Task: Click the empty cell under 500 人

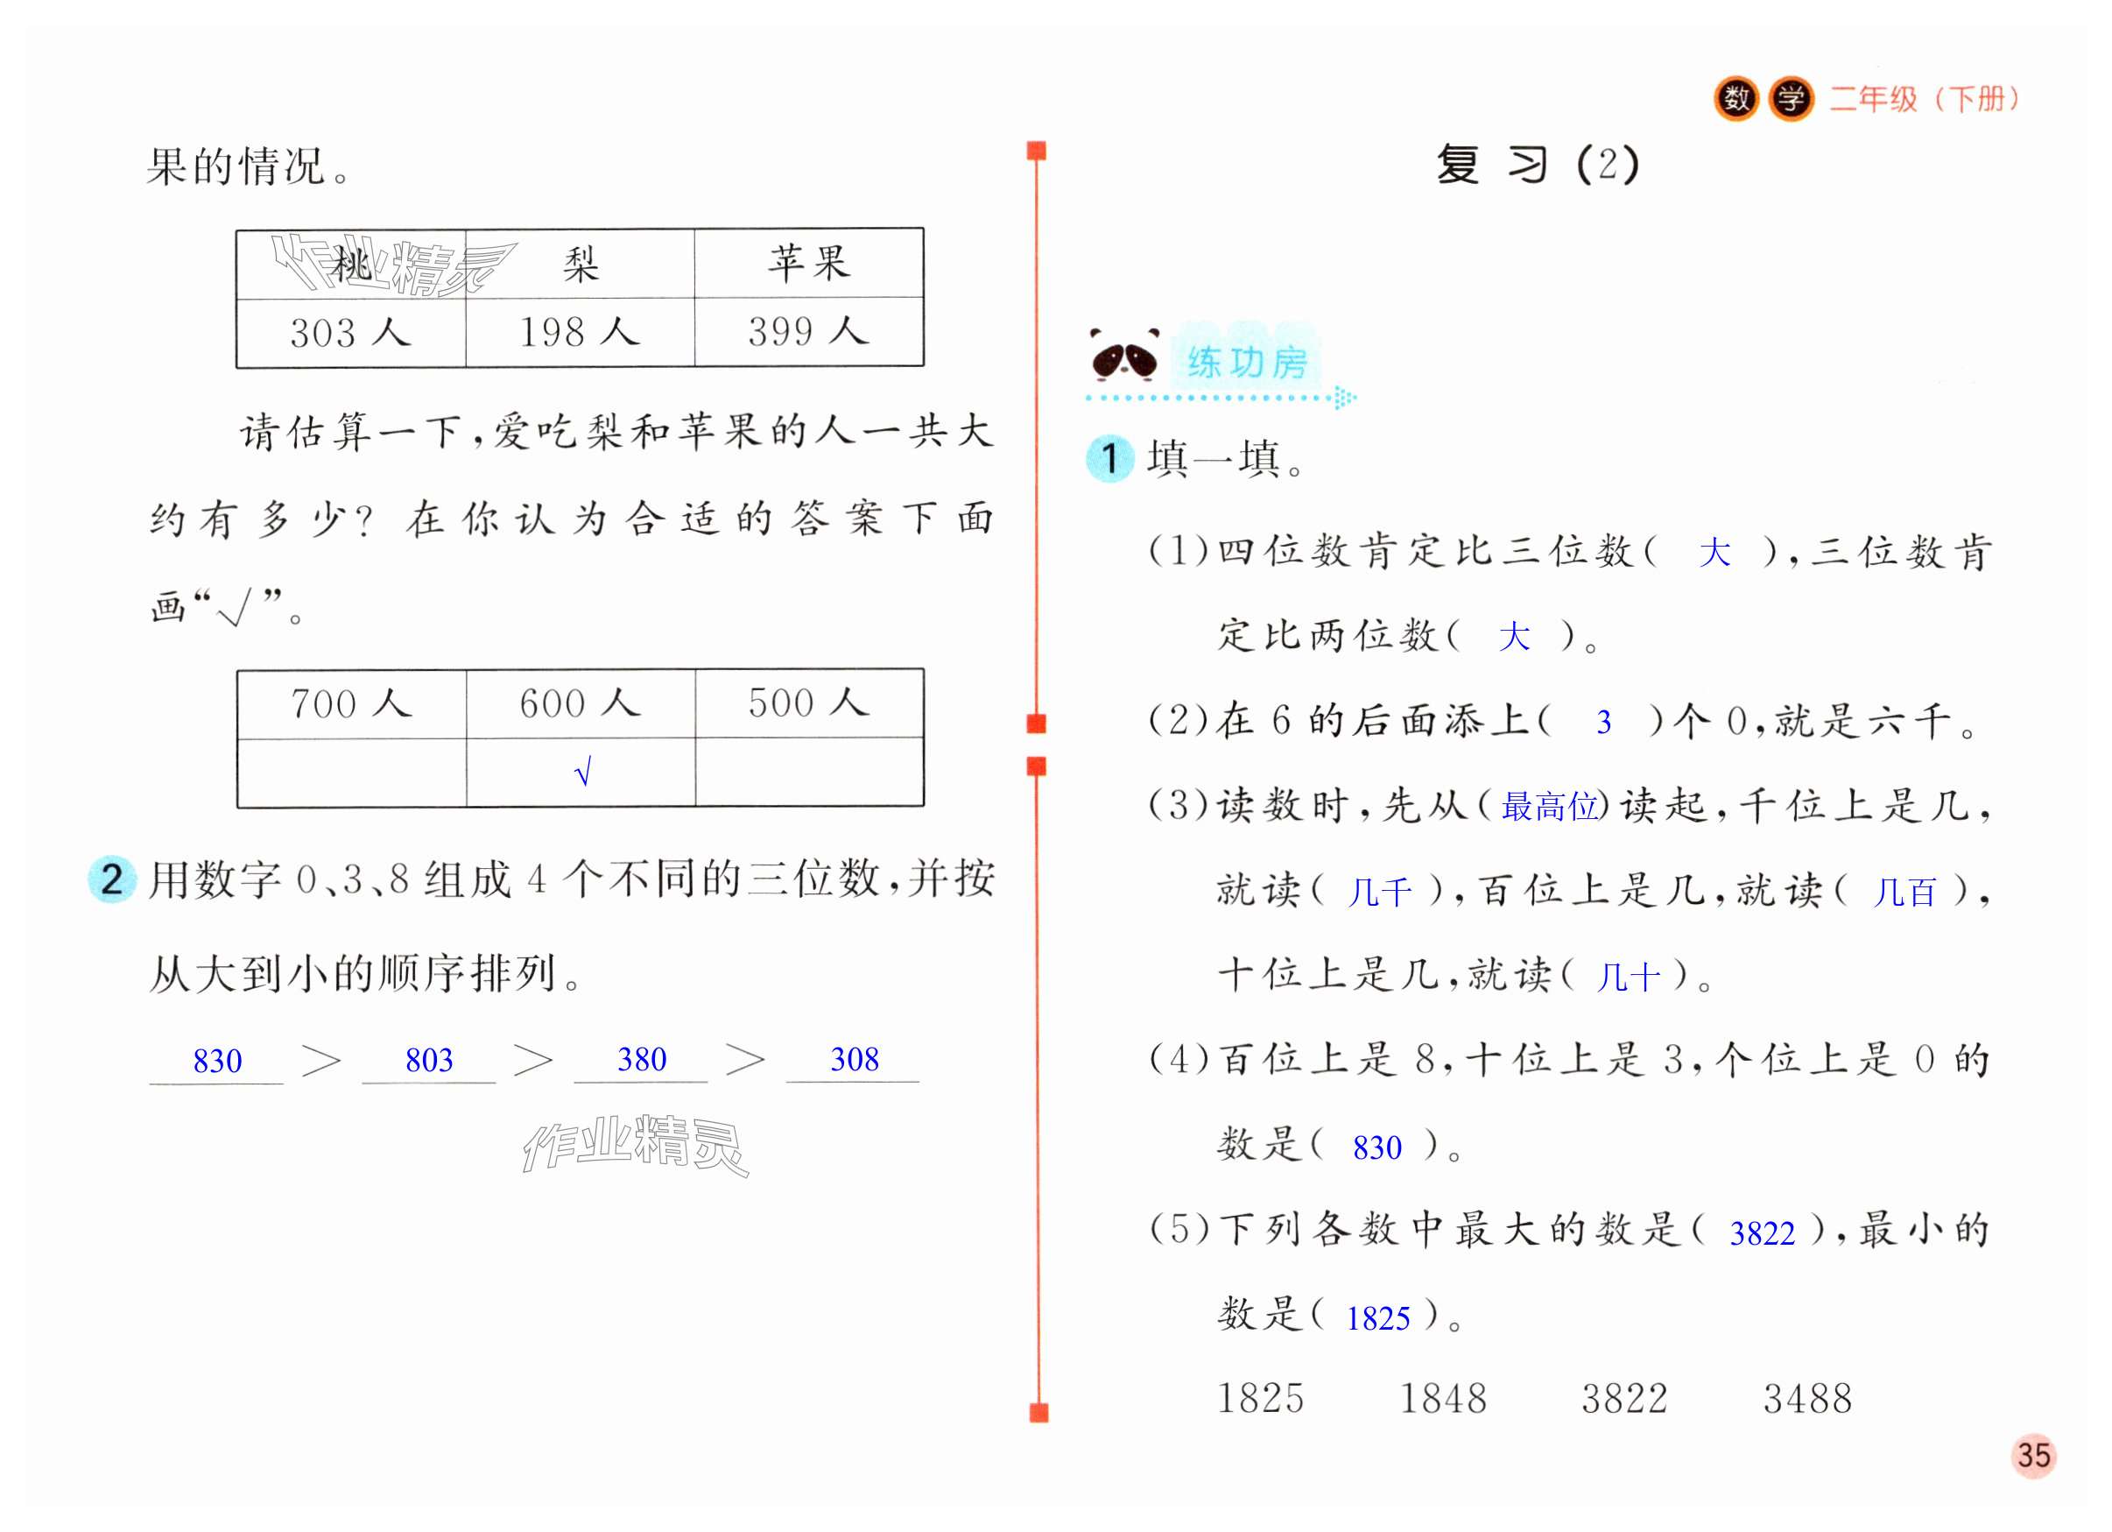Action: pyautogui.click(x=808, y=772)
